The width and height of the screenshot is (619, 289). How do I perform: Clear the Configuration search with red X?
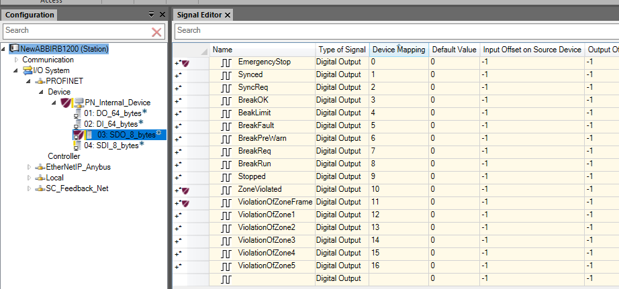coord(156,32)
